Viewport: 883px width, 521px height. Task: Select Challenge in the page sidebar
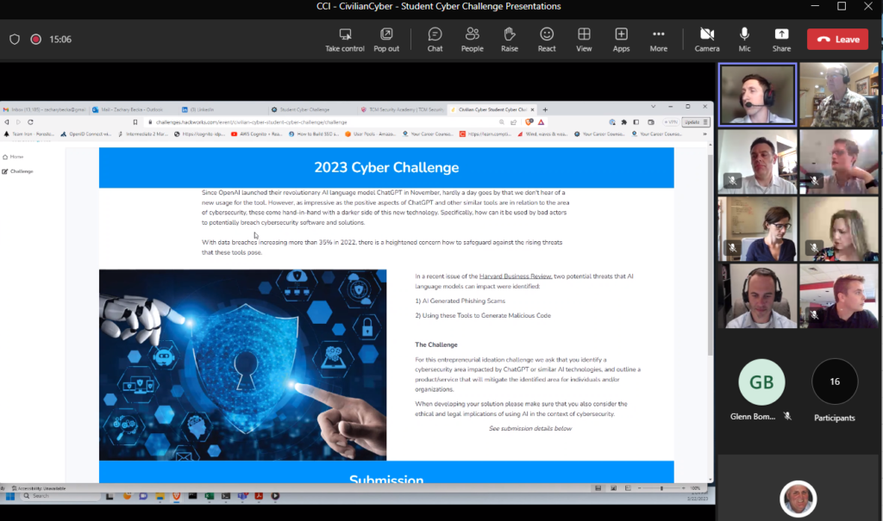18,171
